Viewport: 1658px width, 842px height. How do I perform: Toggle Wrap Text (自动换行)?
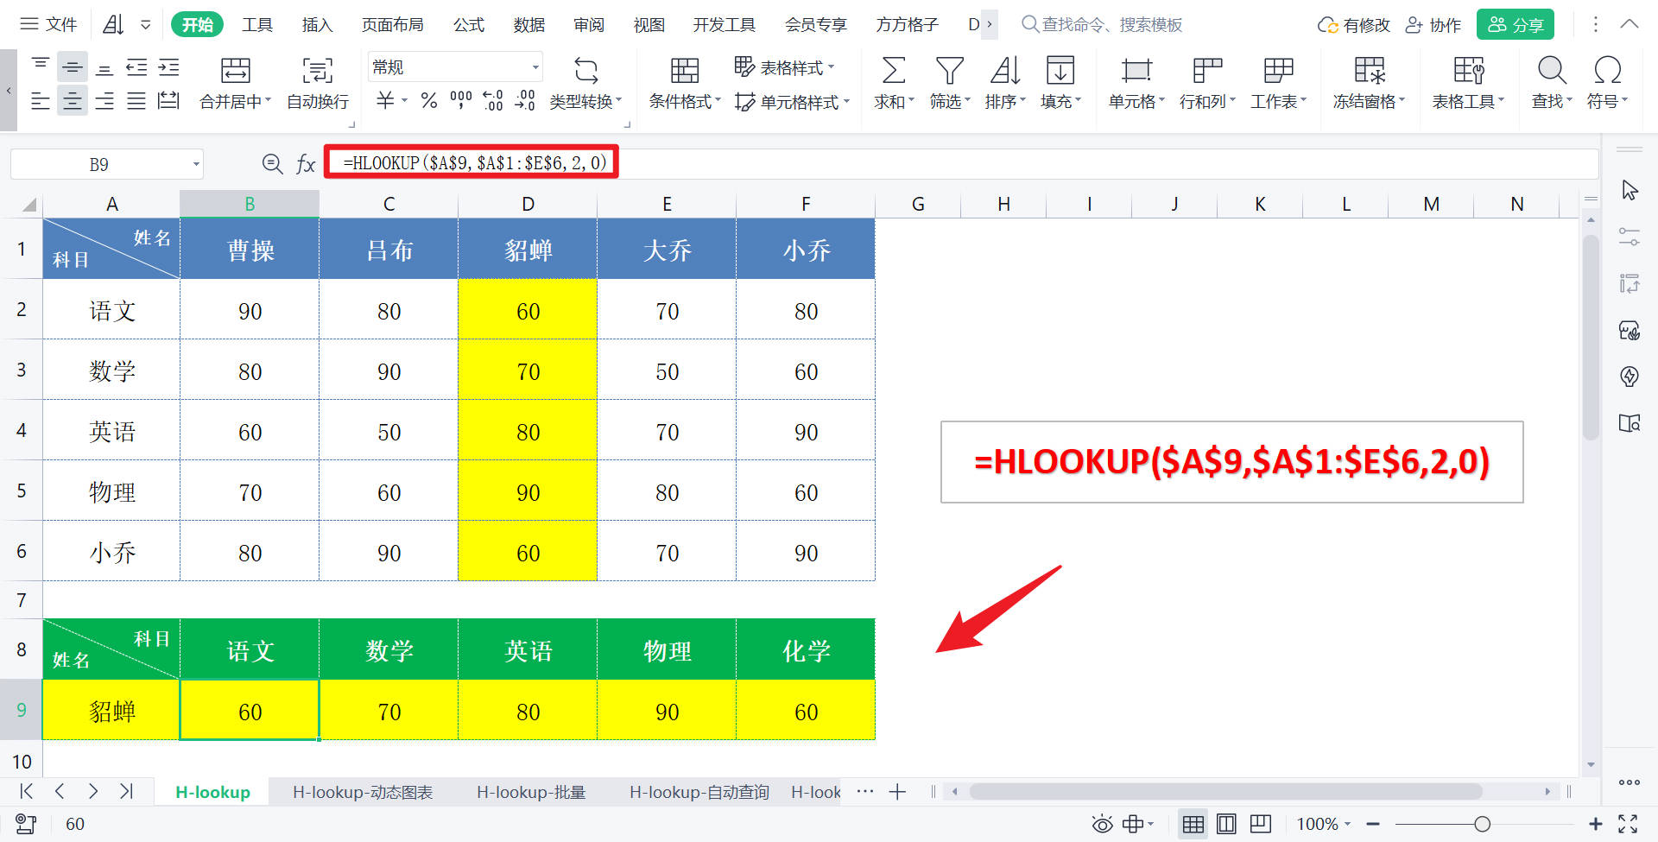click(x=316, y=82)
